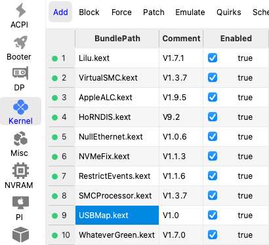269x245 pixels.
Task: Switch to the Block tab
Action: [x=89, y=12]
